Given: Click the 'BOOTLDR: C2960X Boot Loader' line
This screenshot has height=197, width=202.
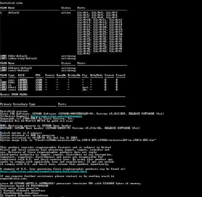Looking at the screenshot, I should click(70, 128).
